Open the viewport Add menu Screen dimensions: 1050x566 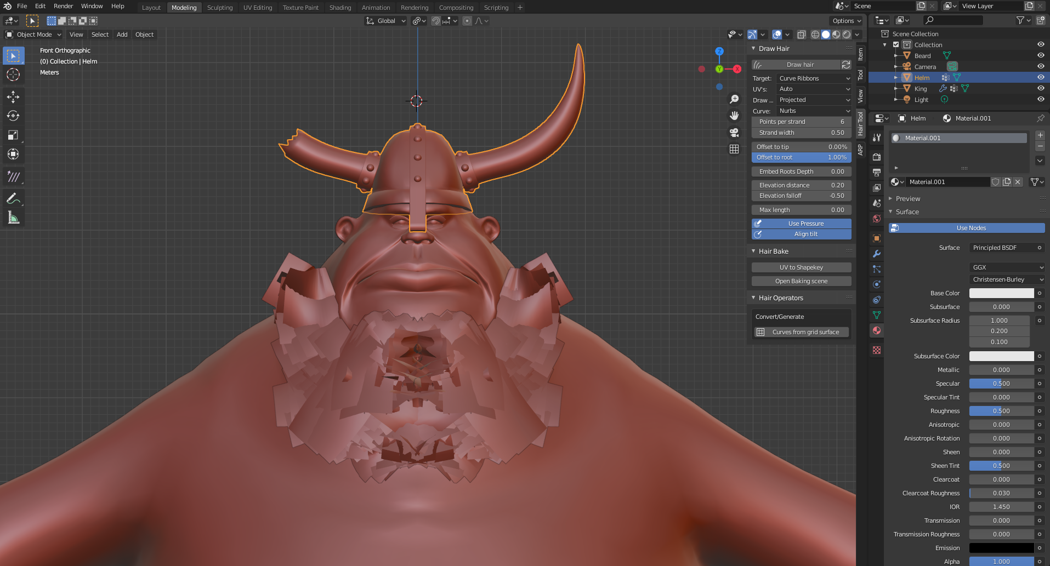click(x=122, y=35)
